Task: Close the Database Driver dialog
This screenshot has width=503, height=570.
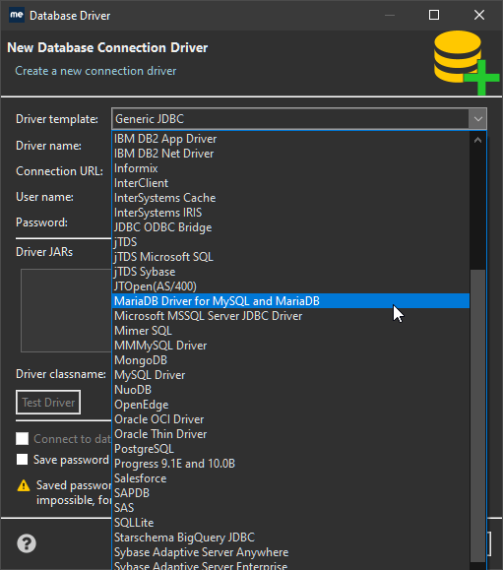Action: (x=479, y=16)
